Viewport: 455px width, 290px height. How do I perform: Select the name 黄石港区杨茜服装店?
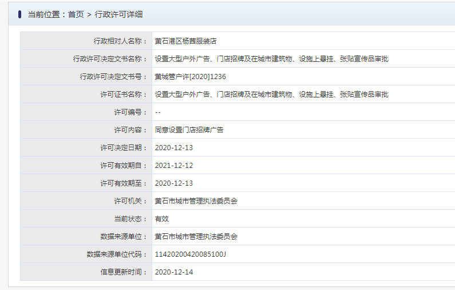185,41
